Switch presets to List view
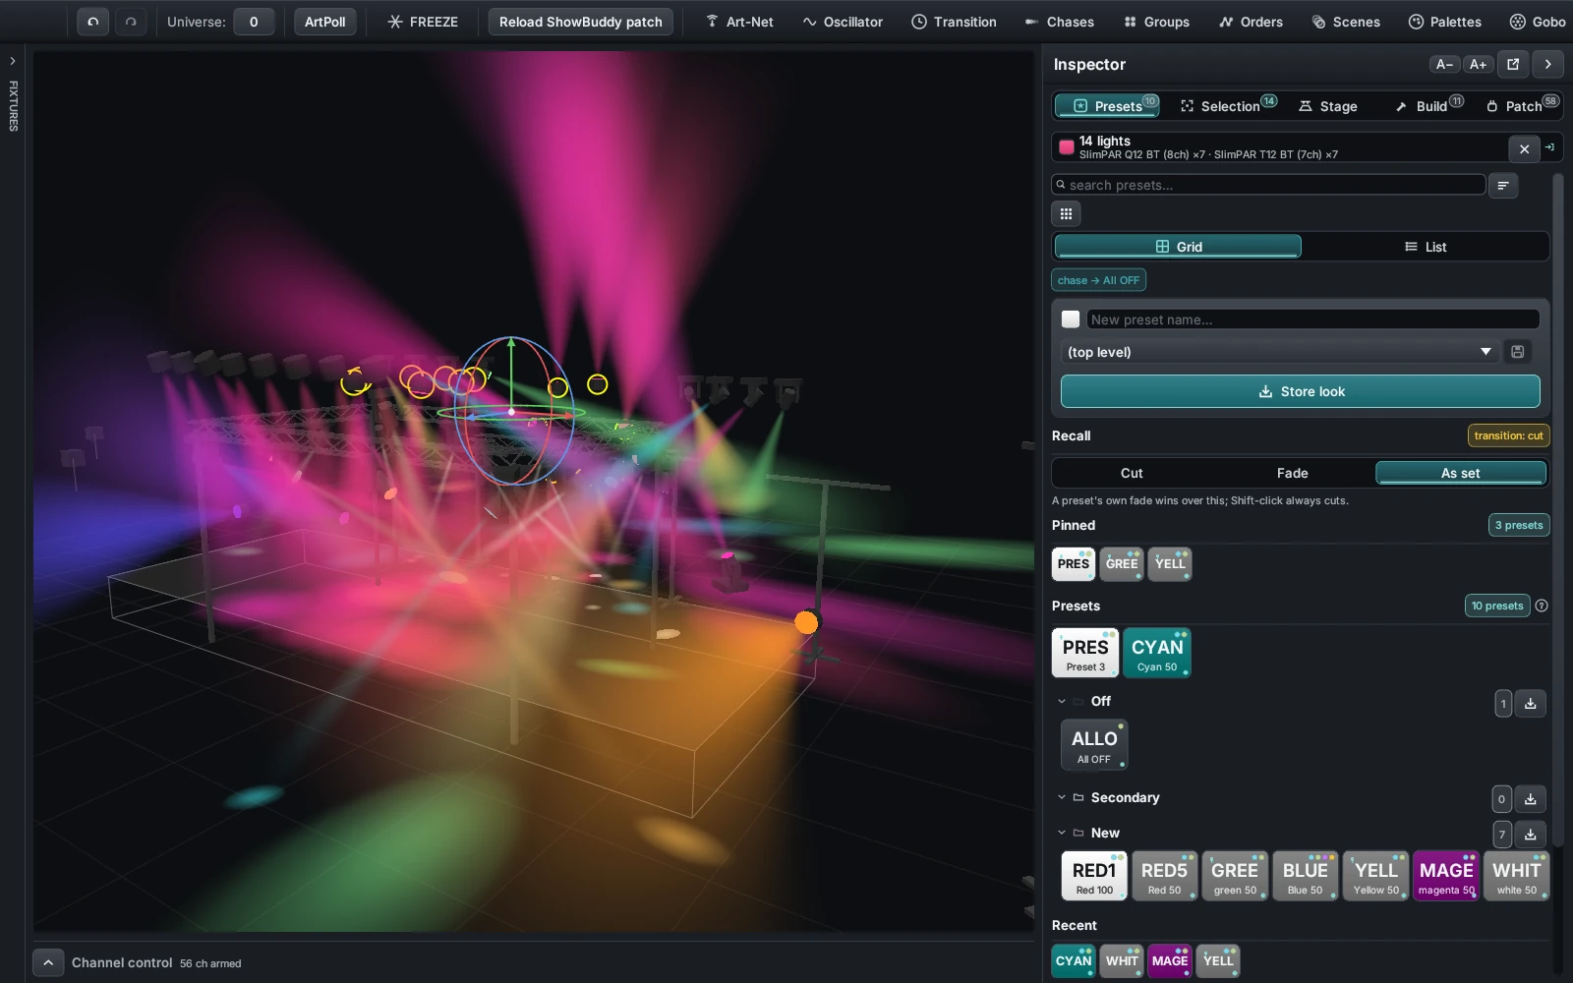 click(x=1425, y=247)
